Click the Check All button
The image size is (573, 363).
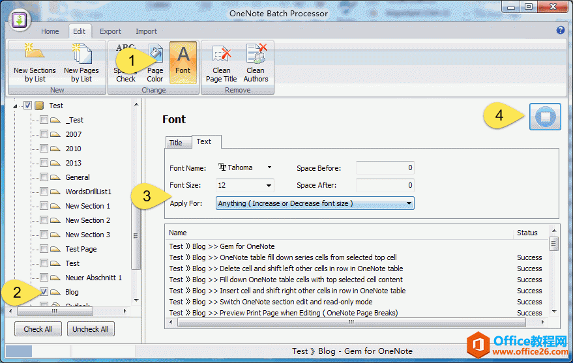38,329
